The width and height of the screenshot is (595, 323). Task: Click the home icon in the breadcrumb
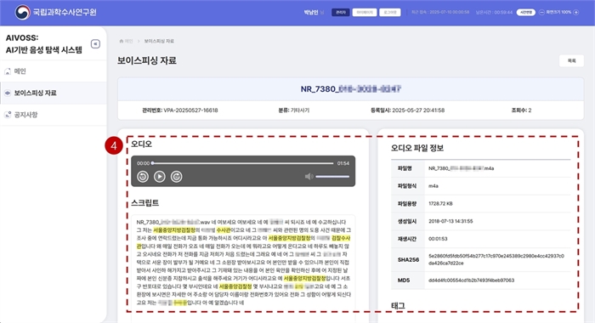coord(122,41)
